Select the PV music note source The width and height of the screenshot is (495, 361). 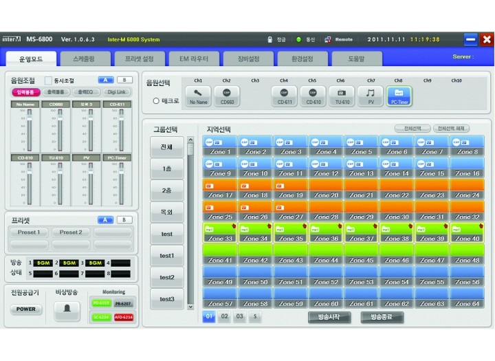(x=371, y=96)
